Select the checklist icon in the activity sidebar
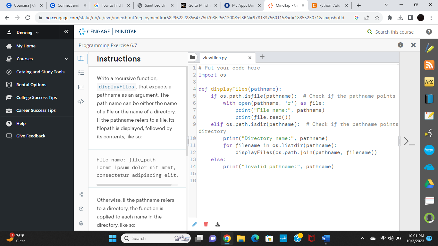Screen dimensions: 438x246 (x=81, y=73)
